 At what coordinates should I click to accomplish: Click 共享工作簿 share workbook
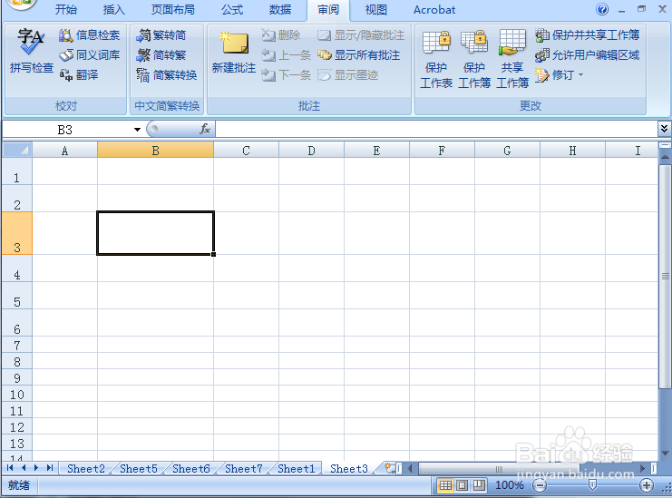click(x=512, y=59)
